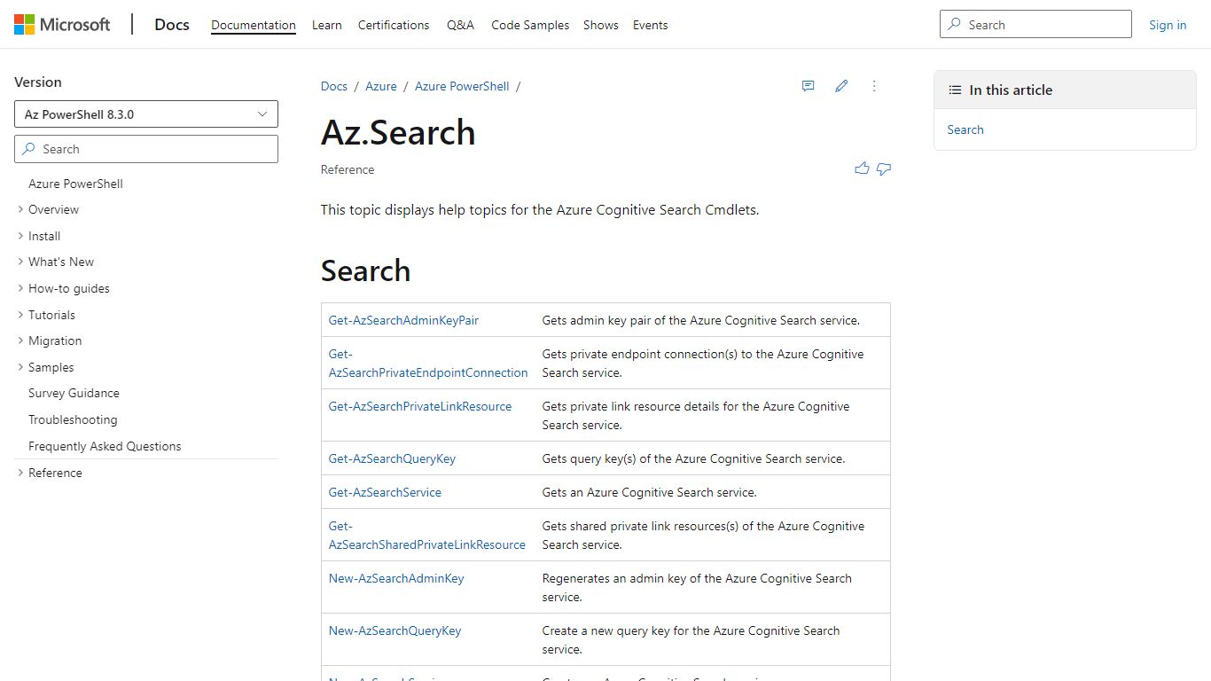Expand the Tutorials tree node
Image resolution: width=1211 pixels, height=681 pixels.
(20, 315)
